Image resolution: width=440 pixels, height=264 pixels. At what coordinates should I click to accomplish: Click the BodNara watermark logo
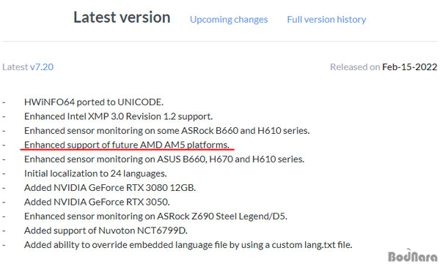(412, 256)
